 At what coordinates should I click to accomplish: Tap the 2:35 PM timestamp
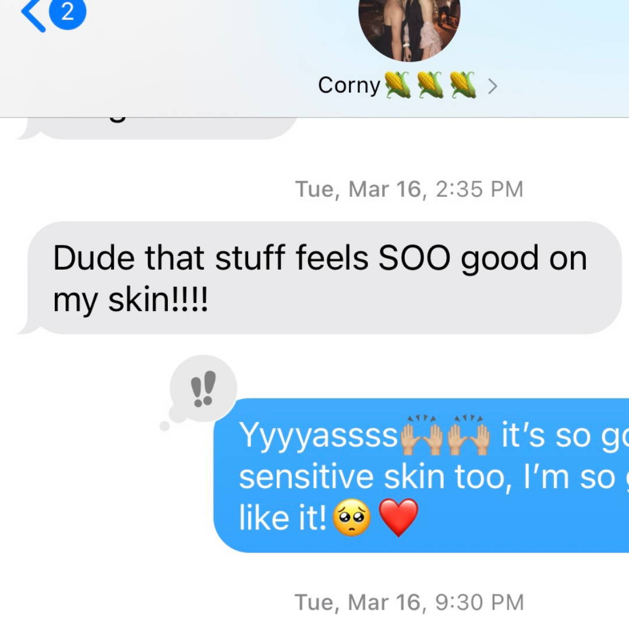[409, 189]
